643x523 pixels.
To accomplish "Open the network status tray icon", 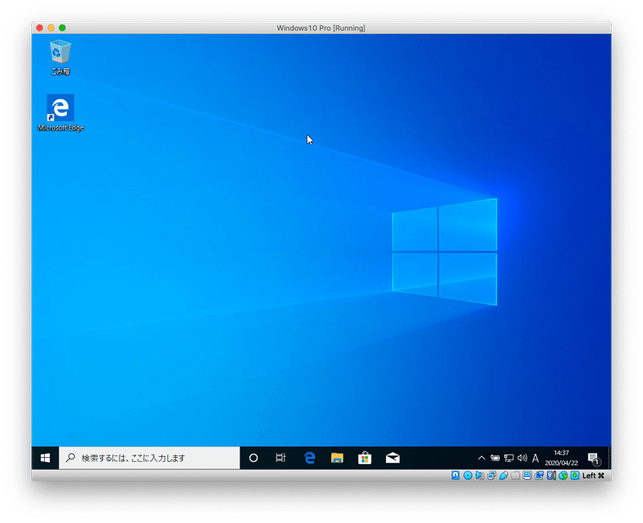I will point(509,458).
